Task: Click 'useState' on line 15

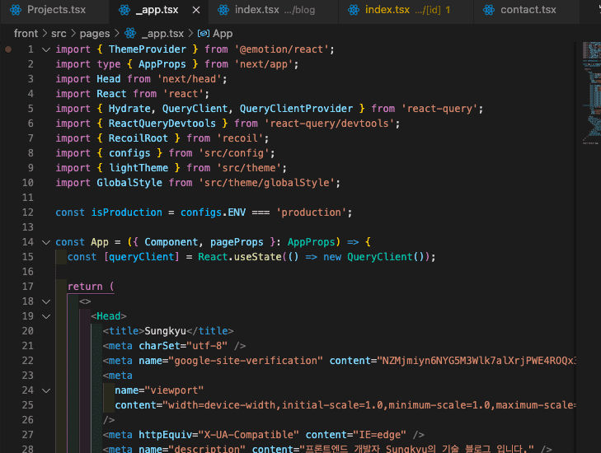Action: coord(257,257)
